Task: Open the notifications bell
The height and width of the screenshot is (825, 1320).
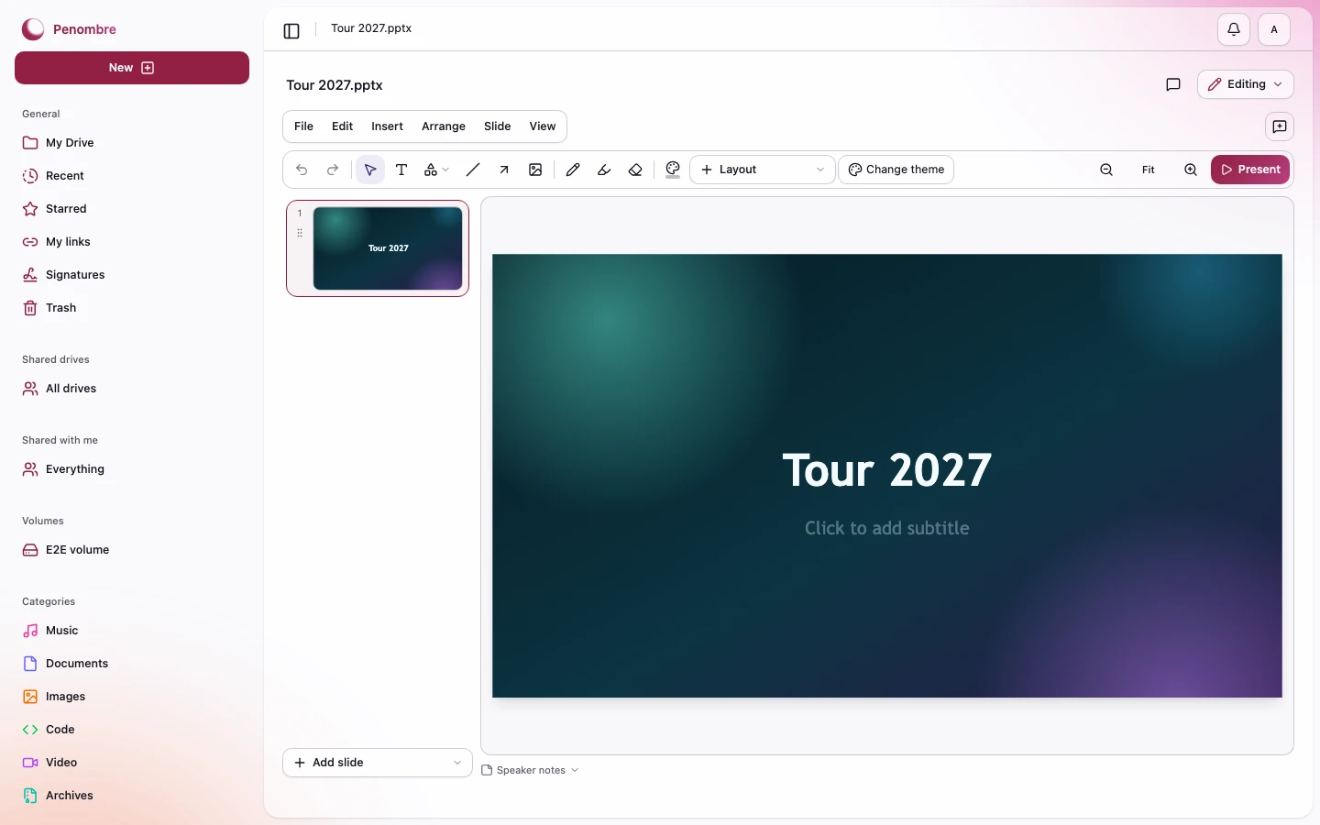Action: 1234,29
